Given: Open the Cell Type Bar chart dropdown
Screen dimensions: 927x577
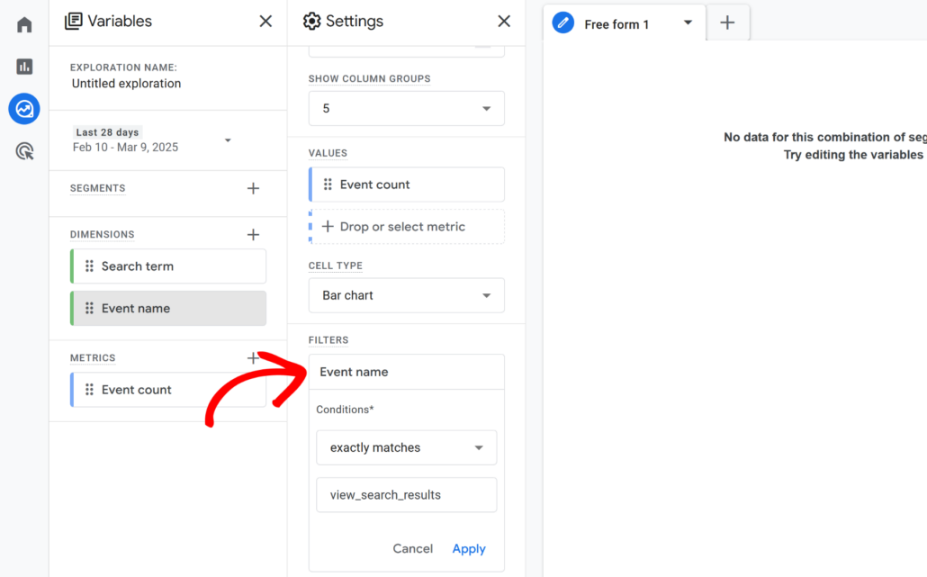Looking at the screenshot, I should pyautogui.click(x=406, y=295).
